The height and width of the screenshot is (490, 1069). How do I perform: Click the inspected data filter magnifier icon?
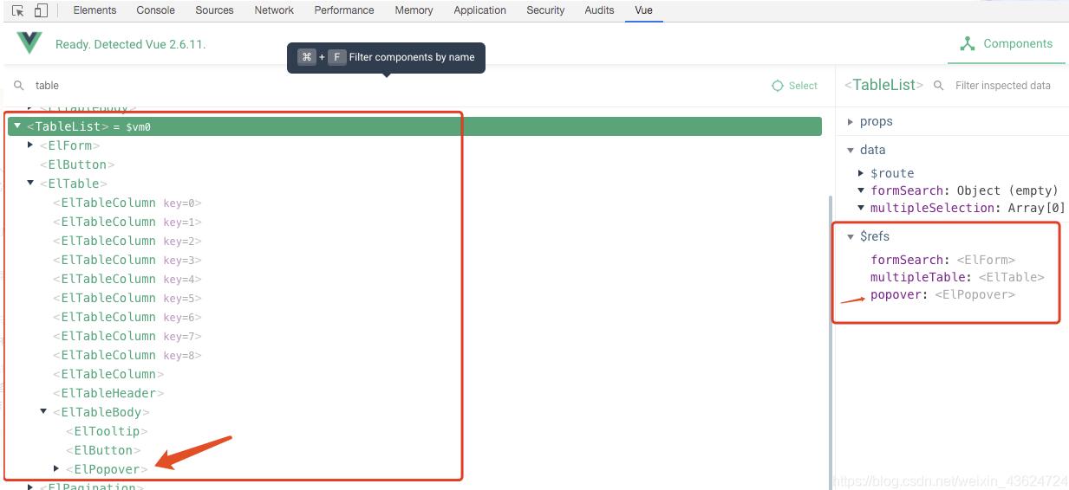(938, 86)
